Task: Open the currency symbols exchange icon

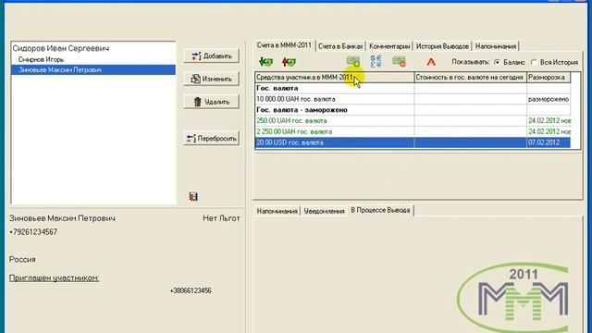Action: click(x=376, y=61)
